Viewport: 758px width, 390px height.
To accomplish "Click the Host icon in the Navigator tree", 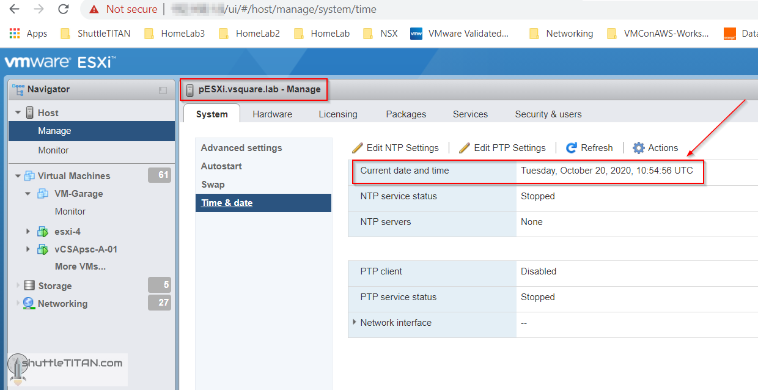I will pyautogui.click(x=30, y=112).
